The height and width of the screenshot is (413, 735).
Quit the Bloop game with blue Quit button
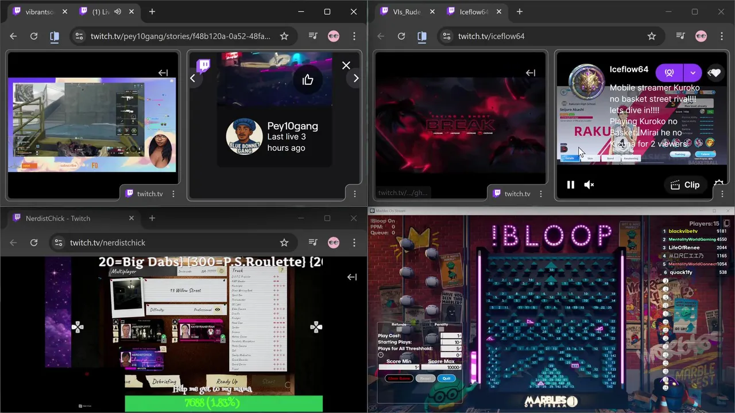[446, 379]
